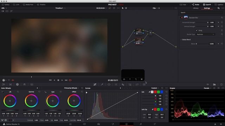This screenshot has width=225, height=126.
Task: Toggle red Soft Clip channel
Action: click(x=155, y=110)
